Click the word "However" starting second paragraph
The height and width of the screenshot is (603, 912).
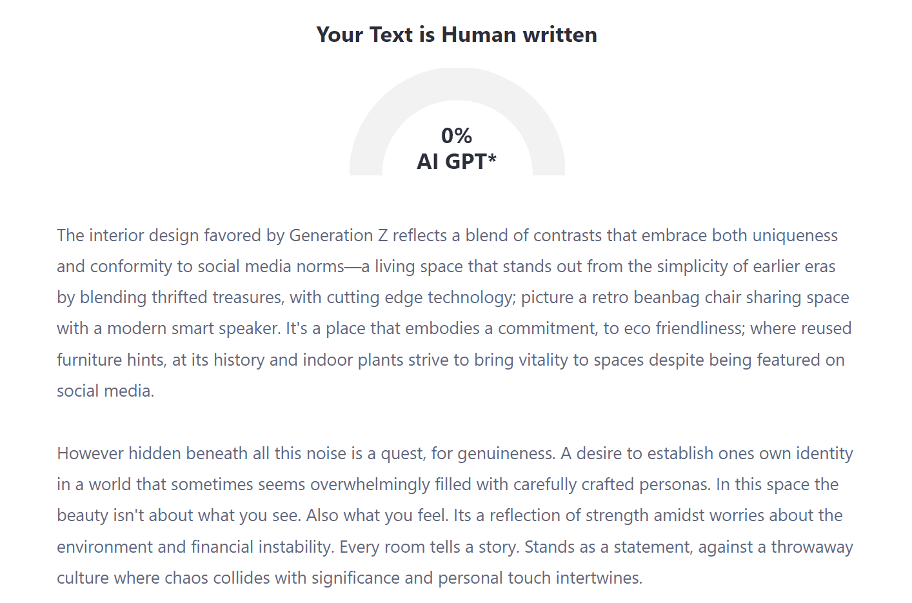point(90,453)
